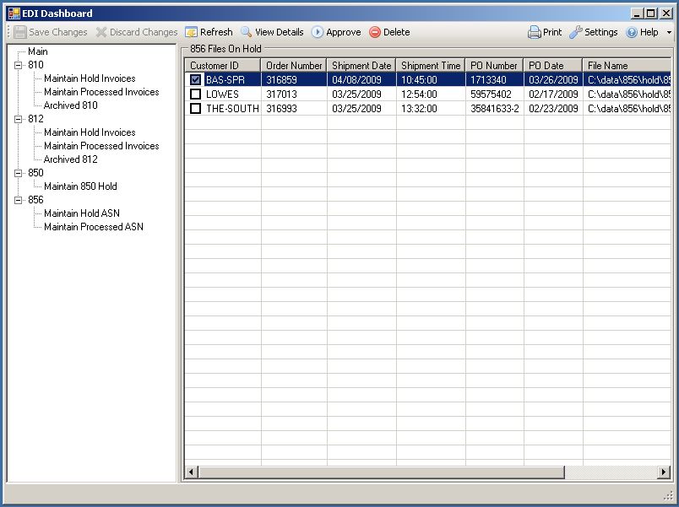Click the EDI Dashboard title bar icon

tap(14, 13)
